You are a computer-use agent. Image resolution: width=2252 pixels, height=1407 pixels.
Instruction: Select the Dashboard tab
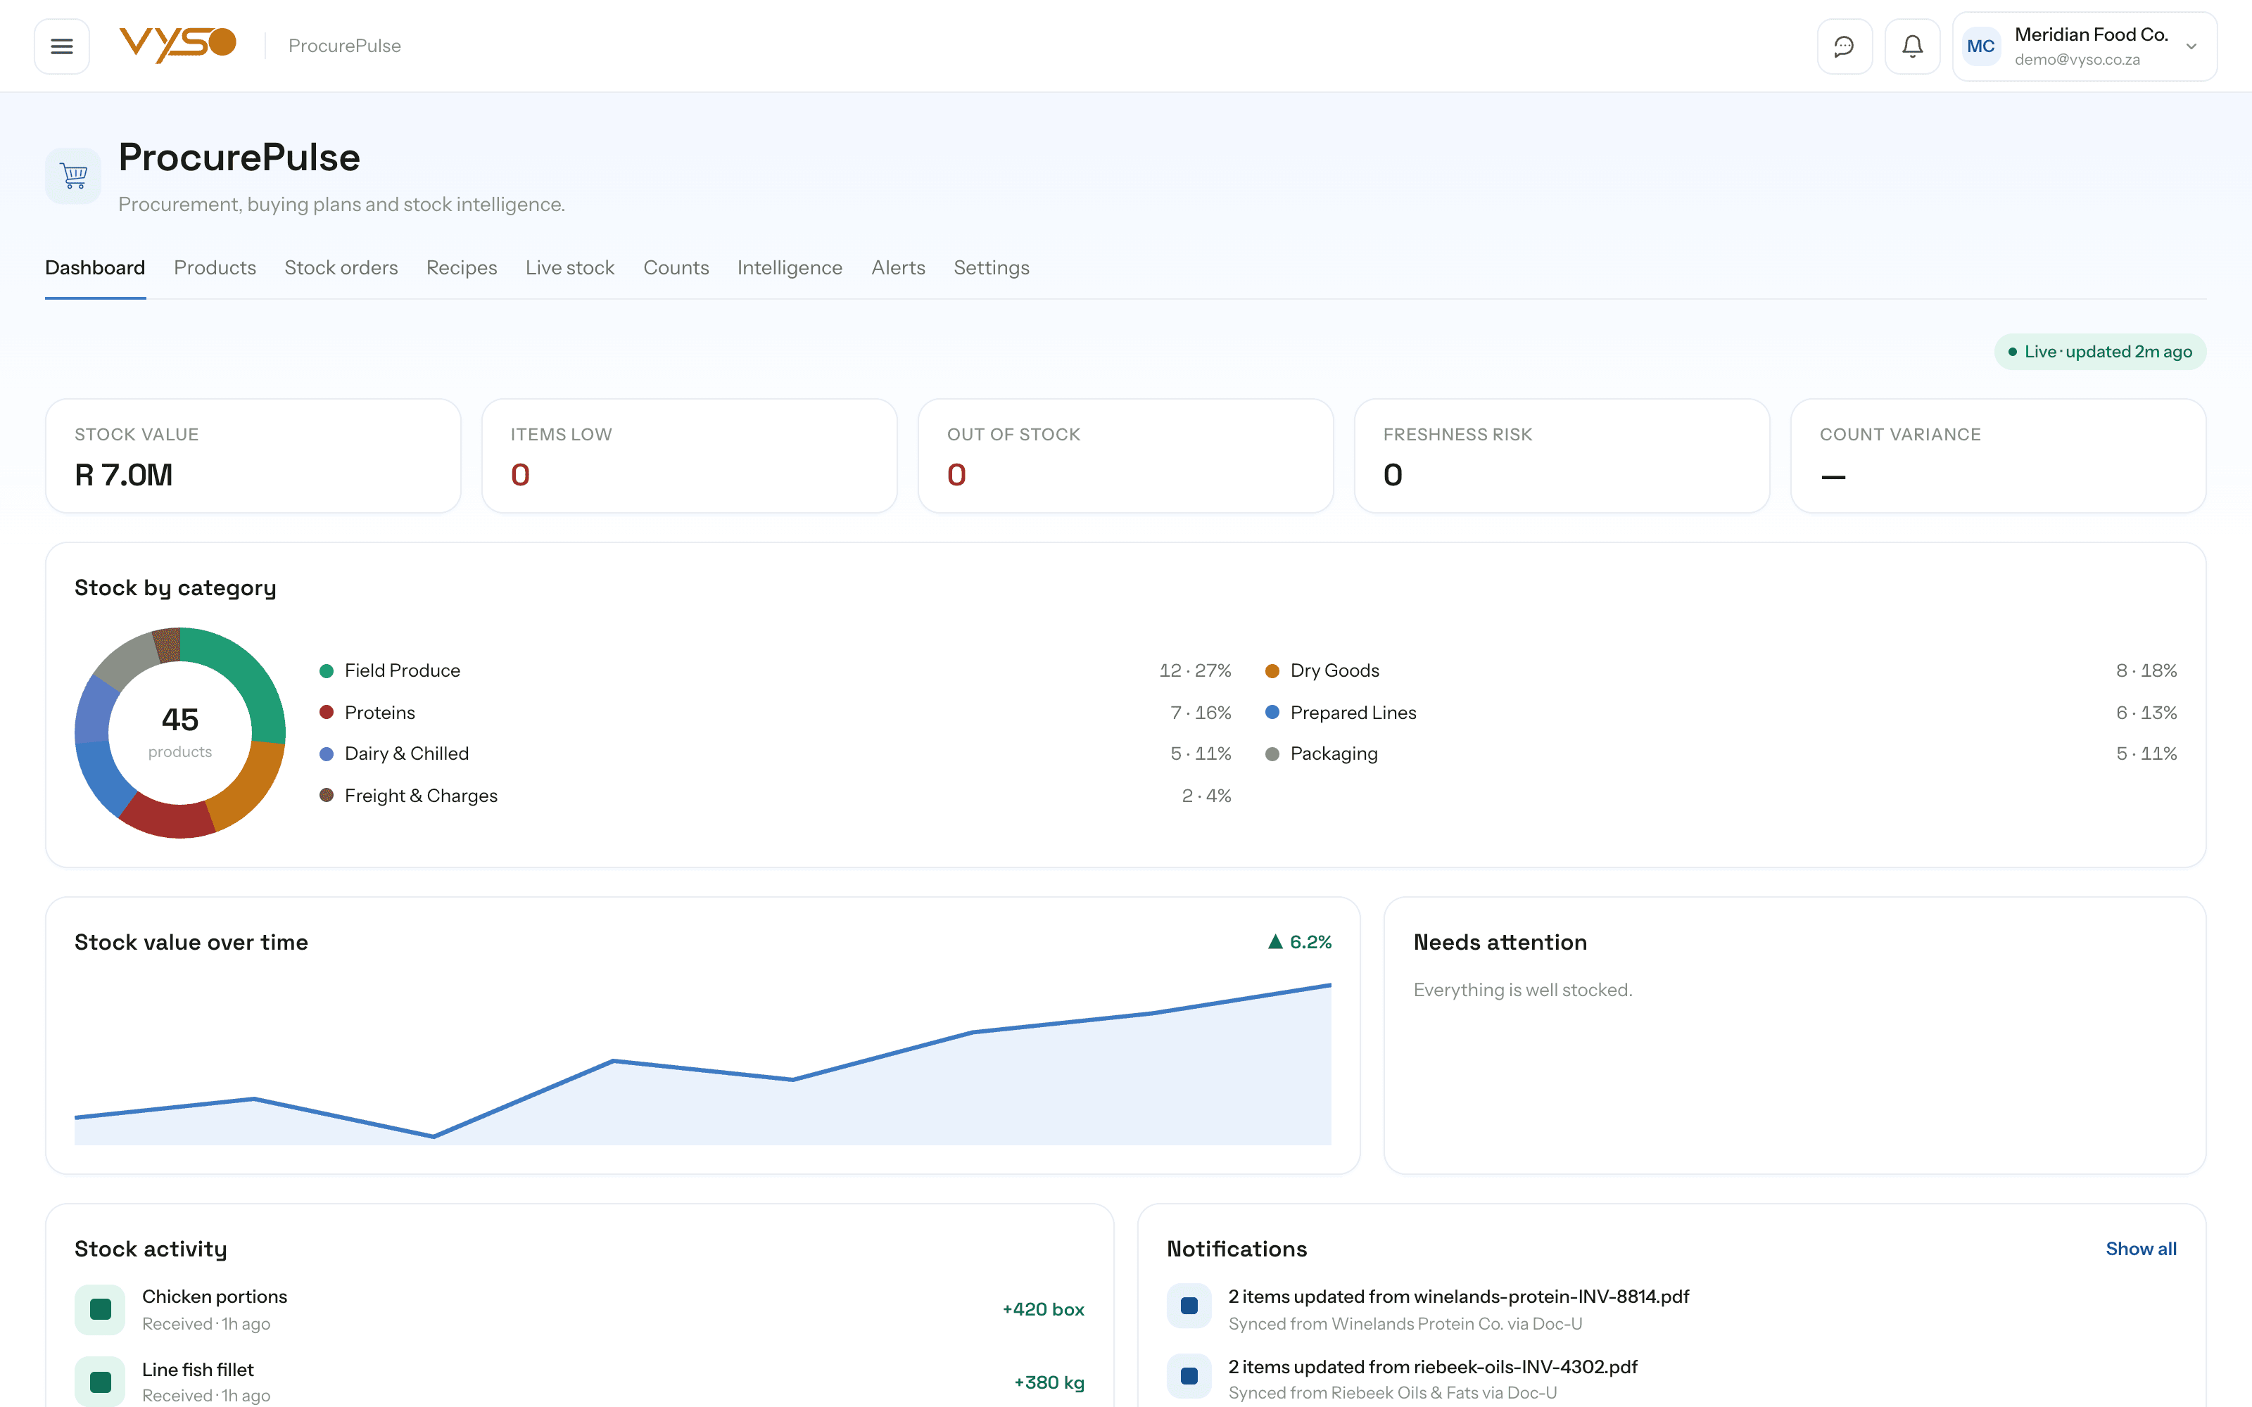click(95, 268)
